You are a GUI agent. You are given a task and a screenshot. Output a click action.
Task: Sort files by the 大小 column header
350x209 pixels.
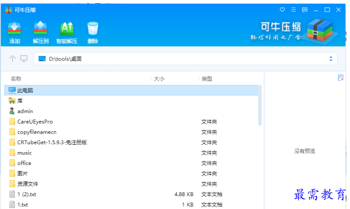[x=159, y=79]
